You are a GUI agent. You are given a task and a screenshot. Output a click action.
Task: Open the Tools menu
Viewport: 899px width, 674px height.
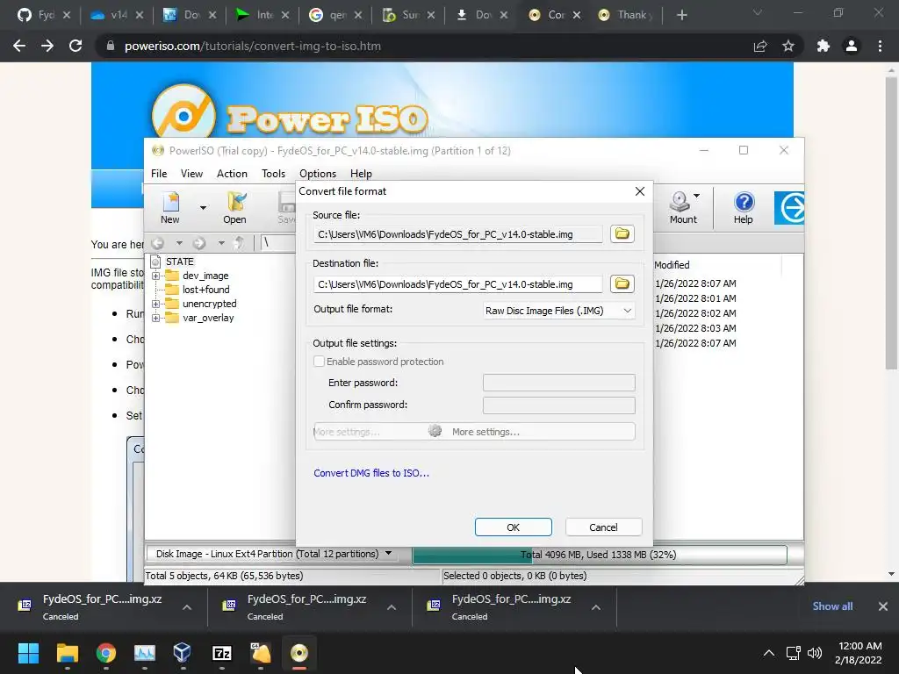(x=273, y=174)
